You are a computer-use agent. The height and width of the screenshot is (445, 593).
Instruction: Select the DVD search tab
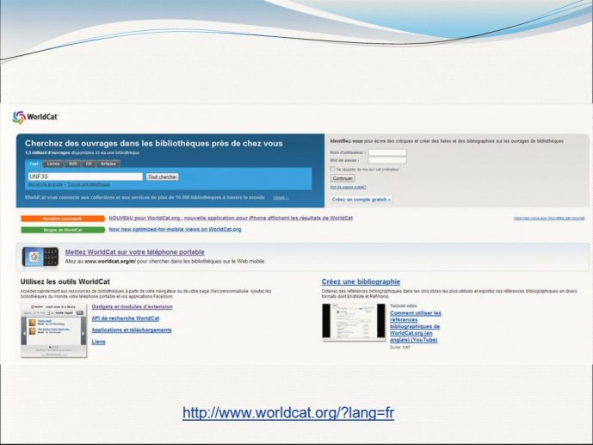click(x=73, y=164)
